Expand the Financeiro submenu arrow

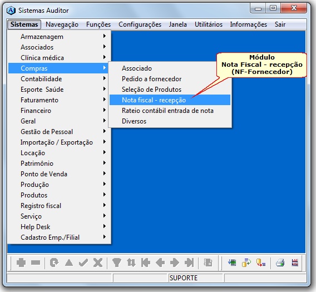pos(105,110)
